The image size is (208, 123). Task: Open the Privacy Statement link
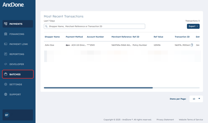[165, 120]
